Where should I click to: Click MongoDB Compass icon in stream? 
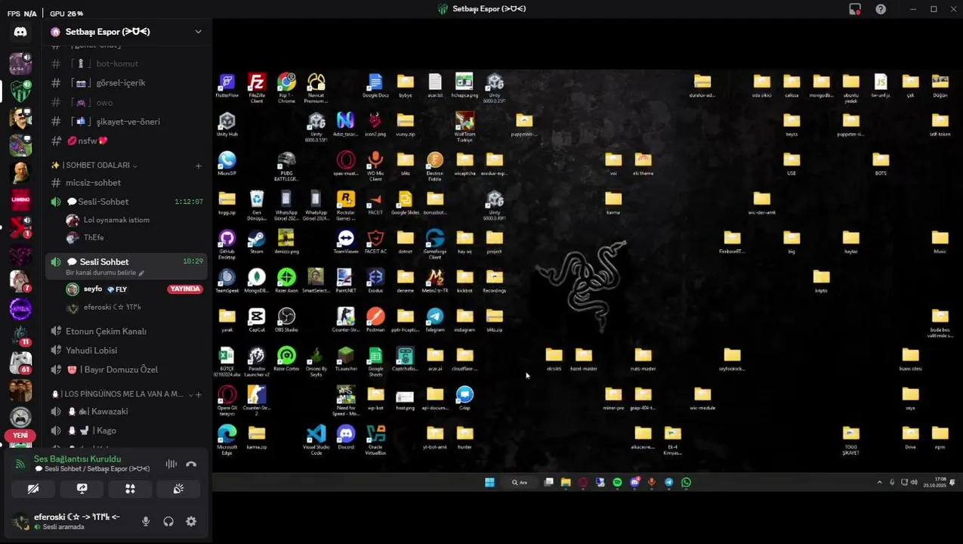coord(257,281)
